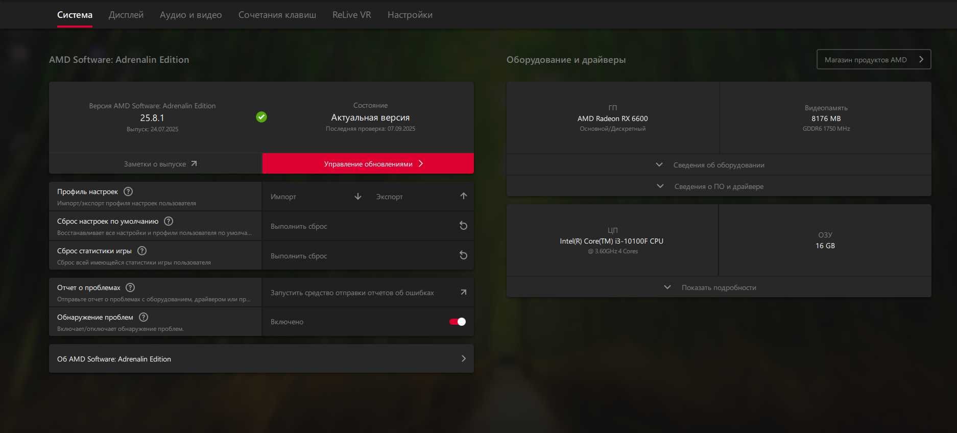The height and width of the screenshot is (433, 957).
Task: Click Последняя проверка: 07.09.2025 text
Action: (370, 129)
